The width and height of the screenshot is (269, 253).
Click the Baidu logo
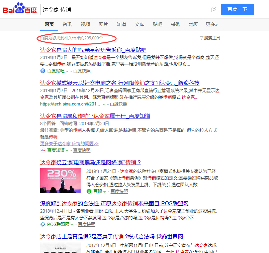[x=20, y=8]
